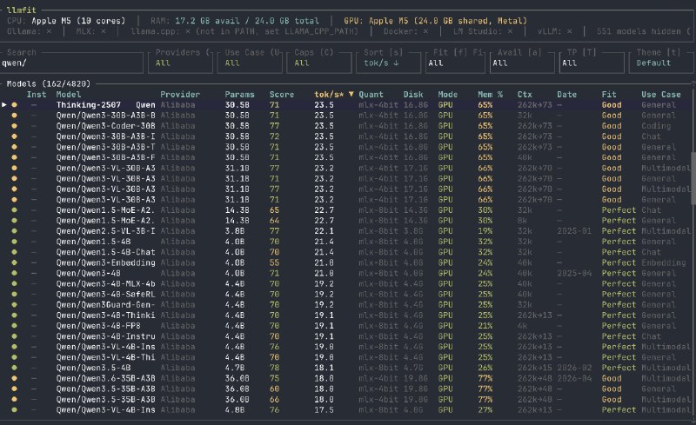Image resolution: width=696 pixels, height=425 pixels.
Task: Open the Providers filter box
Action: pos(182,63)
